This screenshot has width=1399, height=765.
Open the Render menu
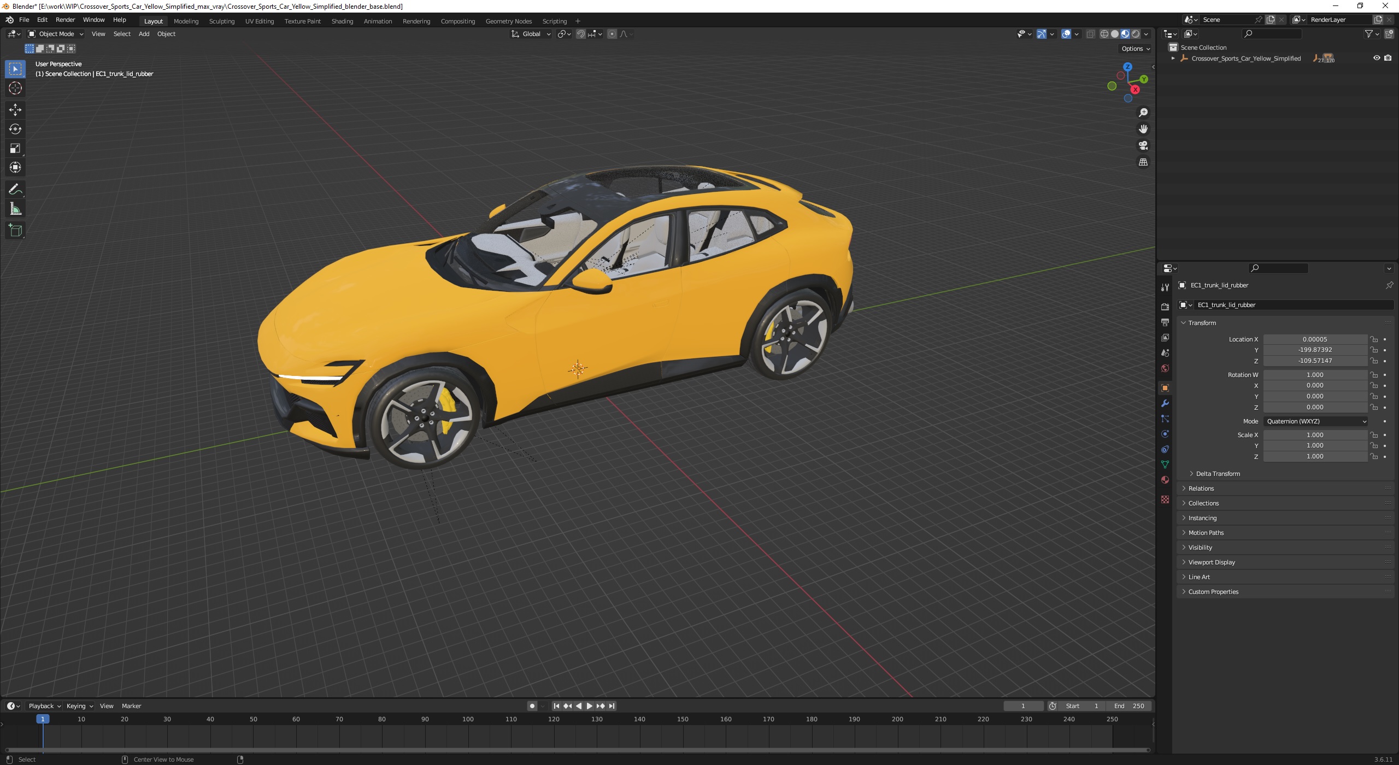click(x=65, y=20)
